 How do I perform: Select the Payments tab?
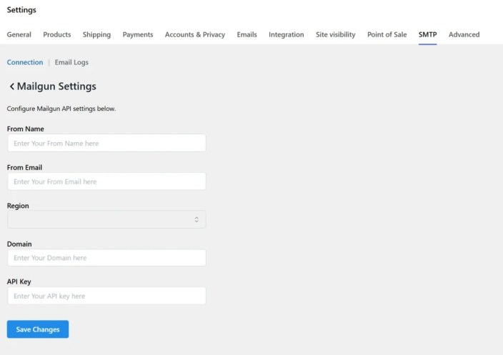coord(138,34)
